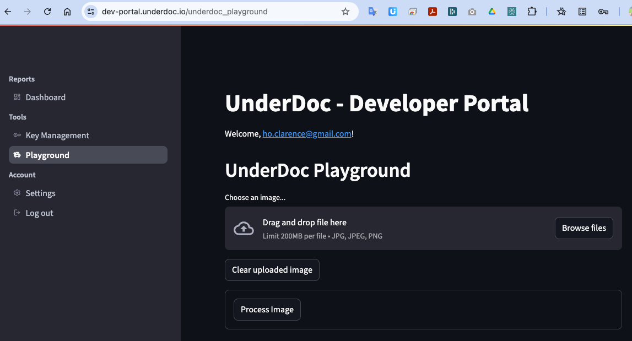Click the stacked windows extension icon
Viewport: 632px width, 341px height.
(413, 12)
